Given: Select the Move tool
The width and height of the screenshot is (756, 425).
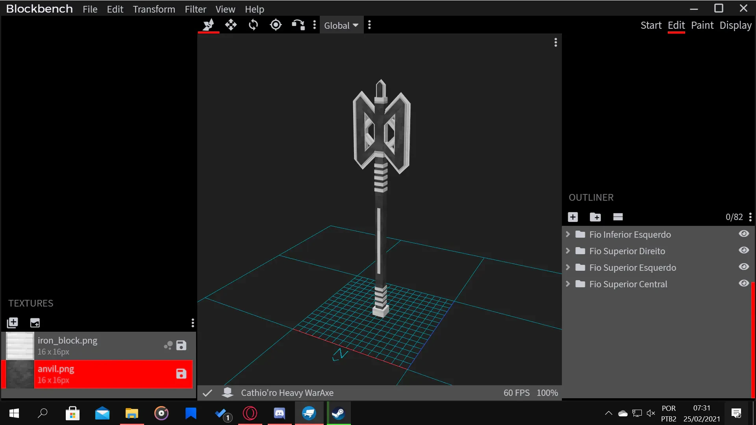Looking at the screenshot, I should click(231, 25).
